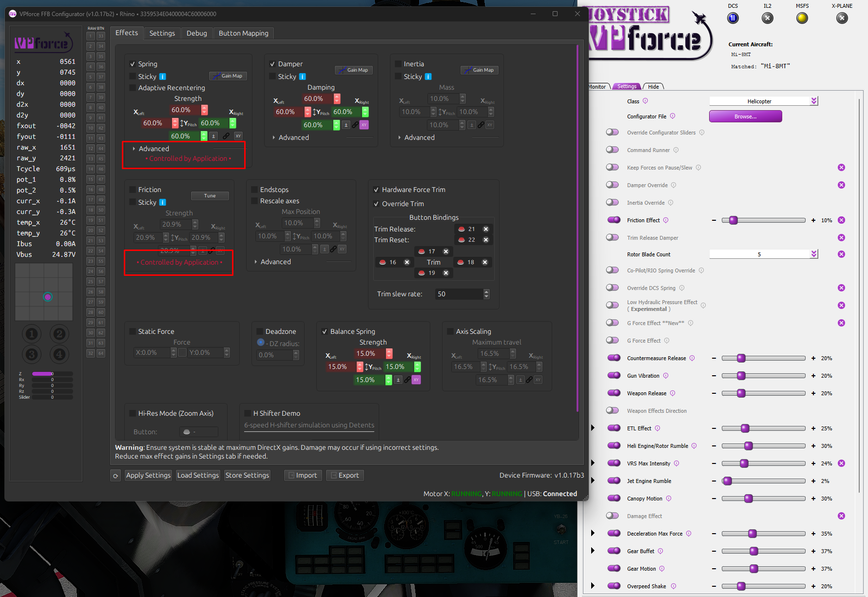
Task: Enable the Weapon Effects Direction switch
Action: point(613,411)
